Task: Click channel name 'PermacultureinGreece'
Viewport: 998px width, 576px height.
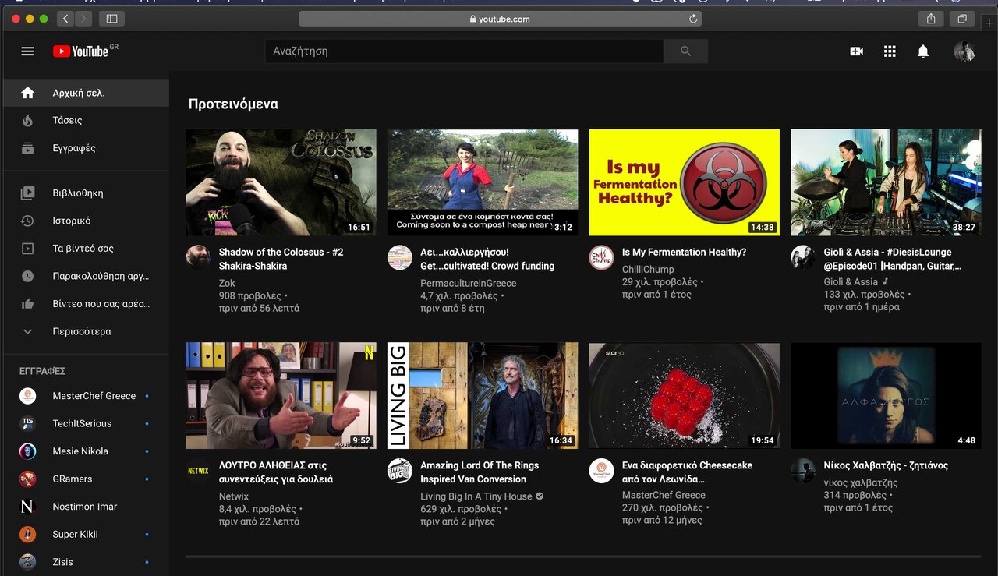Action: point(468,284)
